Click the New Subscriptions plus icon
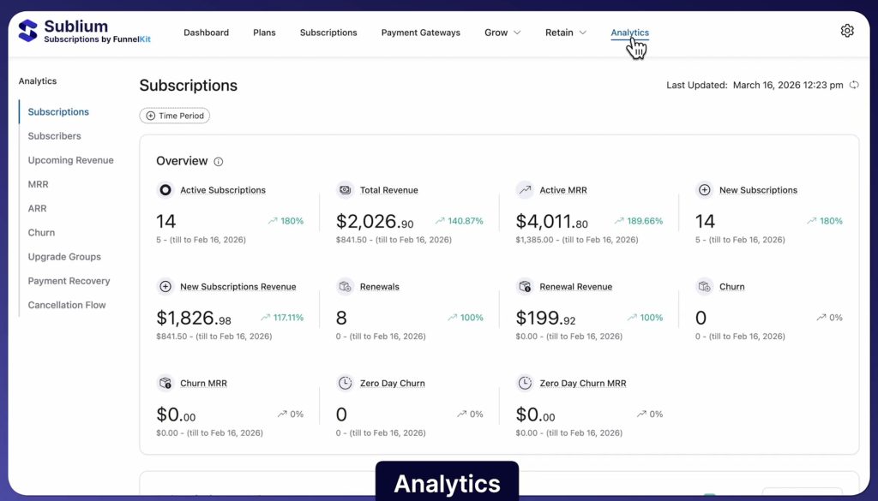This screenshot has height=501, width=878. pyautogui.click(x=705, y=190)
